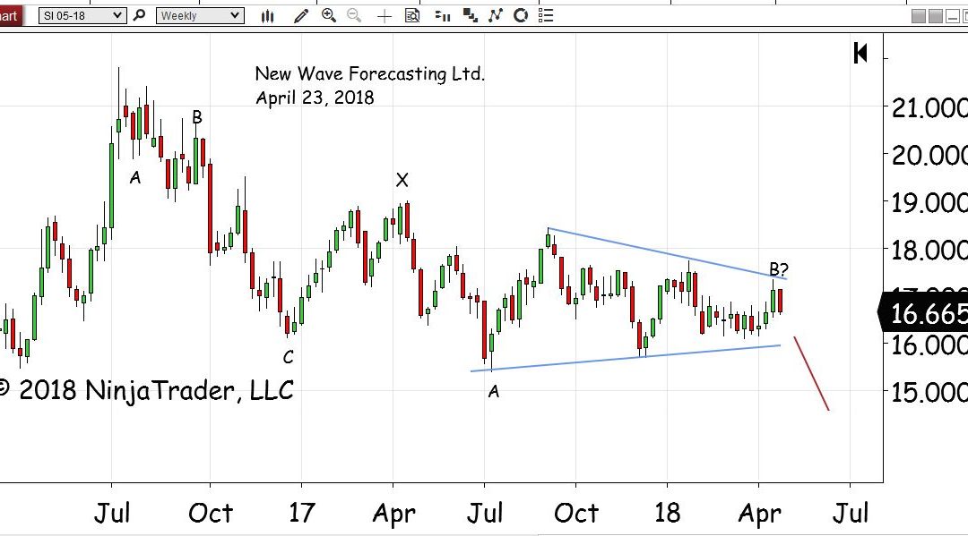Click the 19.000 price axis label
The image size is (968, 536).
pos(929,203)
